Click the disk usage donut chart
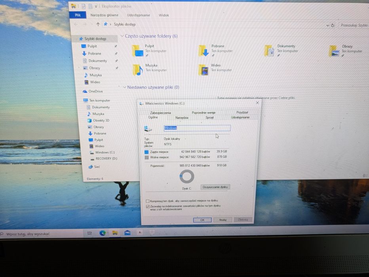Screen dimensions: 369x277 pyautogui.click(x=187, y=176)
